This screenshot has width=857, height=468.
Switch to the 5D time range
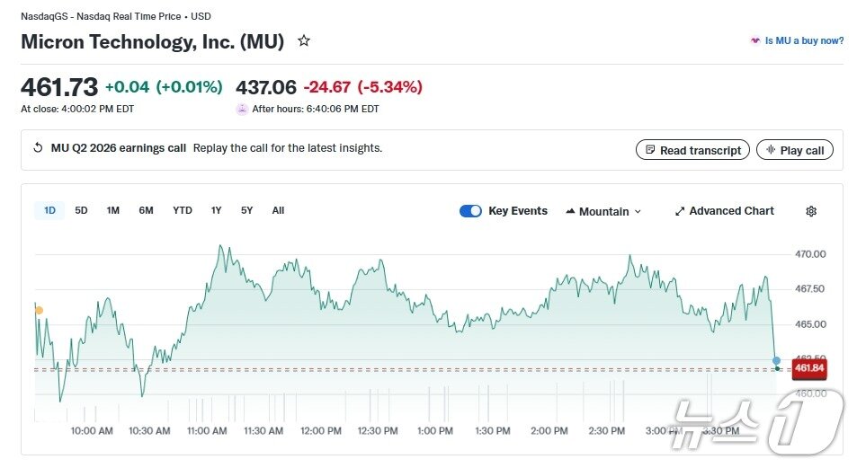[81, 210]
